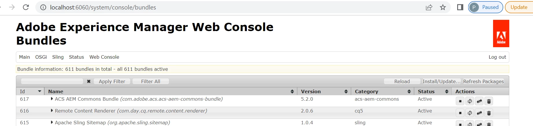The height and width of the screenshot is (126, 533).
Task: Uninstall the Apache Sling Sitemap bundle
Action: (489, 124)
